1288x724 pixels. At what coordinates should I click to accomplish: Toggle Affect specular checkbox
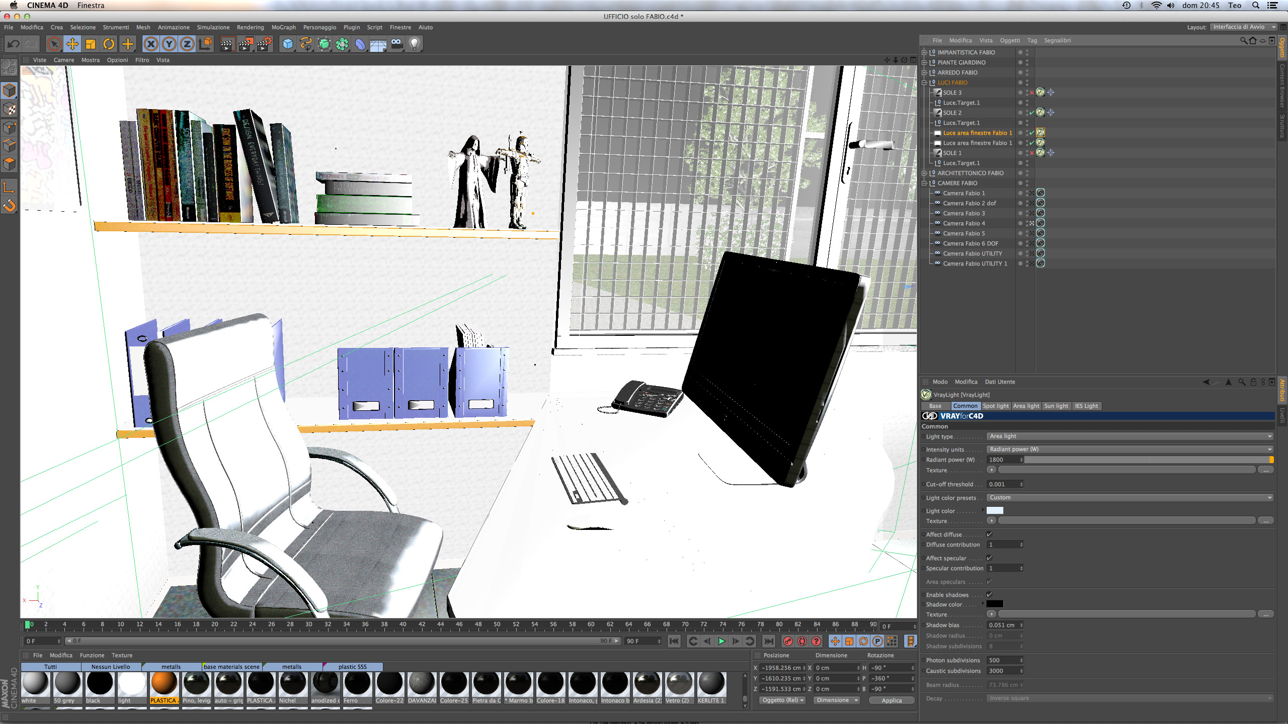[989, 558]
